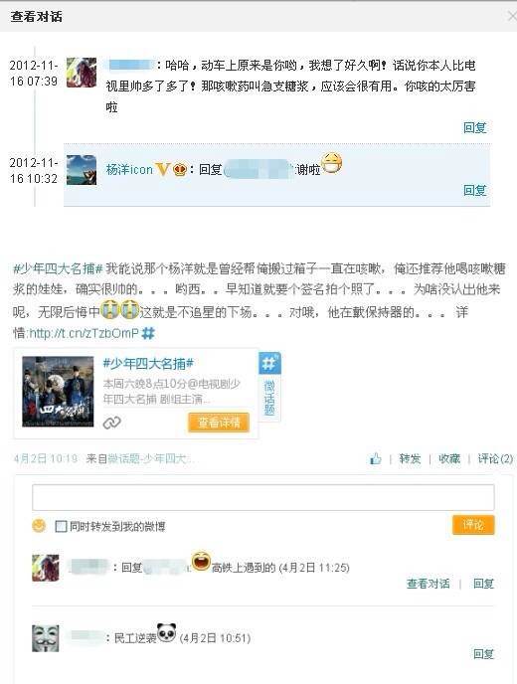Open 杨洋icon's avatar picture
This screenshot has width=517, height=684.
coord(82,170)
